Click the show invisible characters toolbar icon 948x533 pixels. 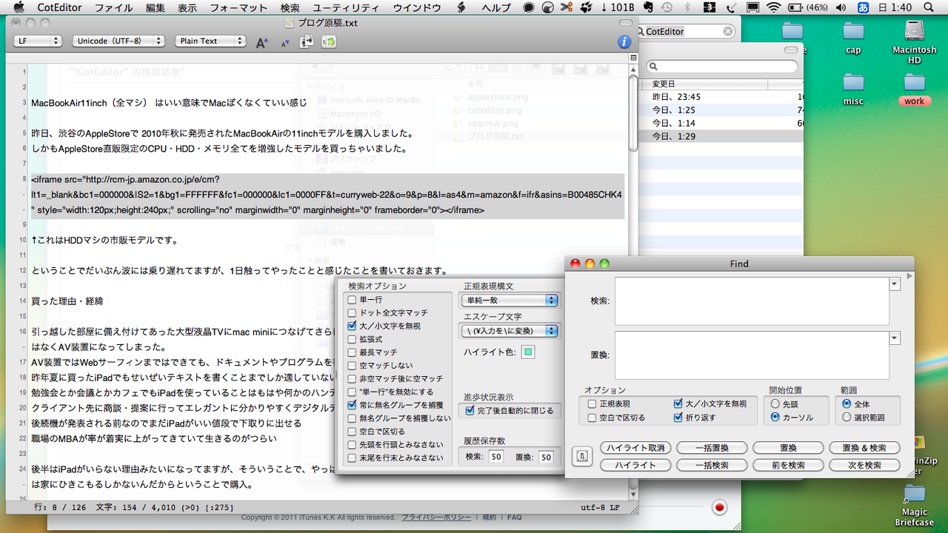(x=307, y=42)
